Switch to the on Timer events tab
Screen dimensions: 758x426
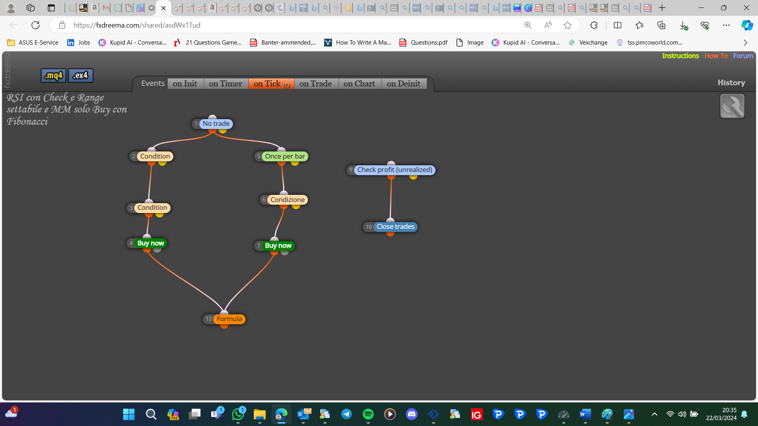[225, 84]
